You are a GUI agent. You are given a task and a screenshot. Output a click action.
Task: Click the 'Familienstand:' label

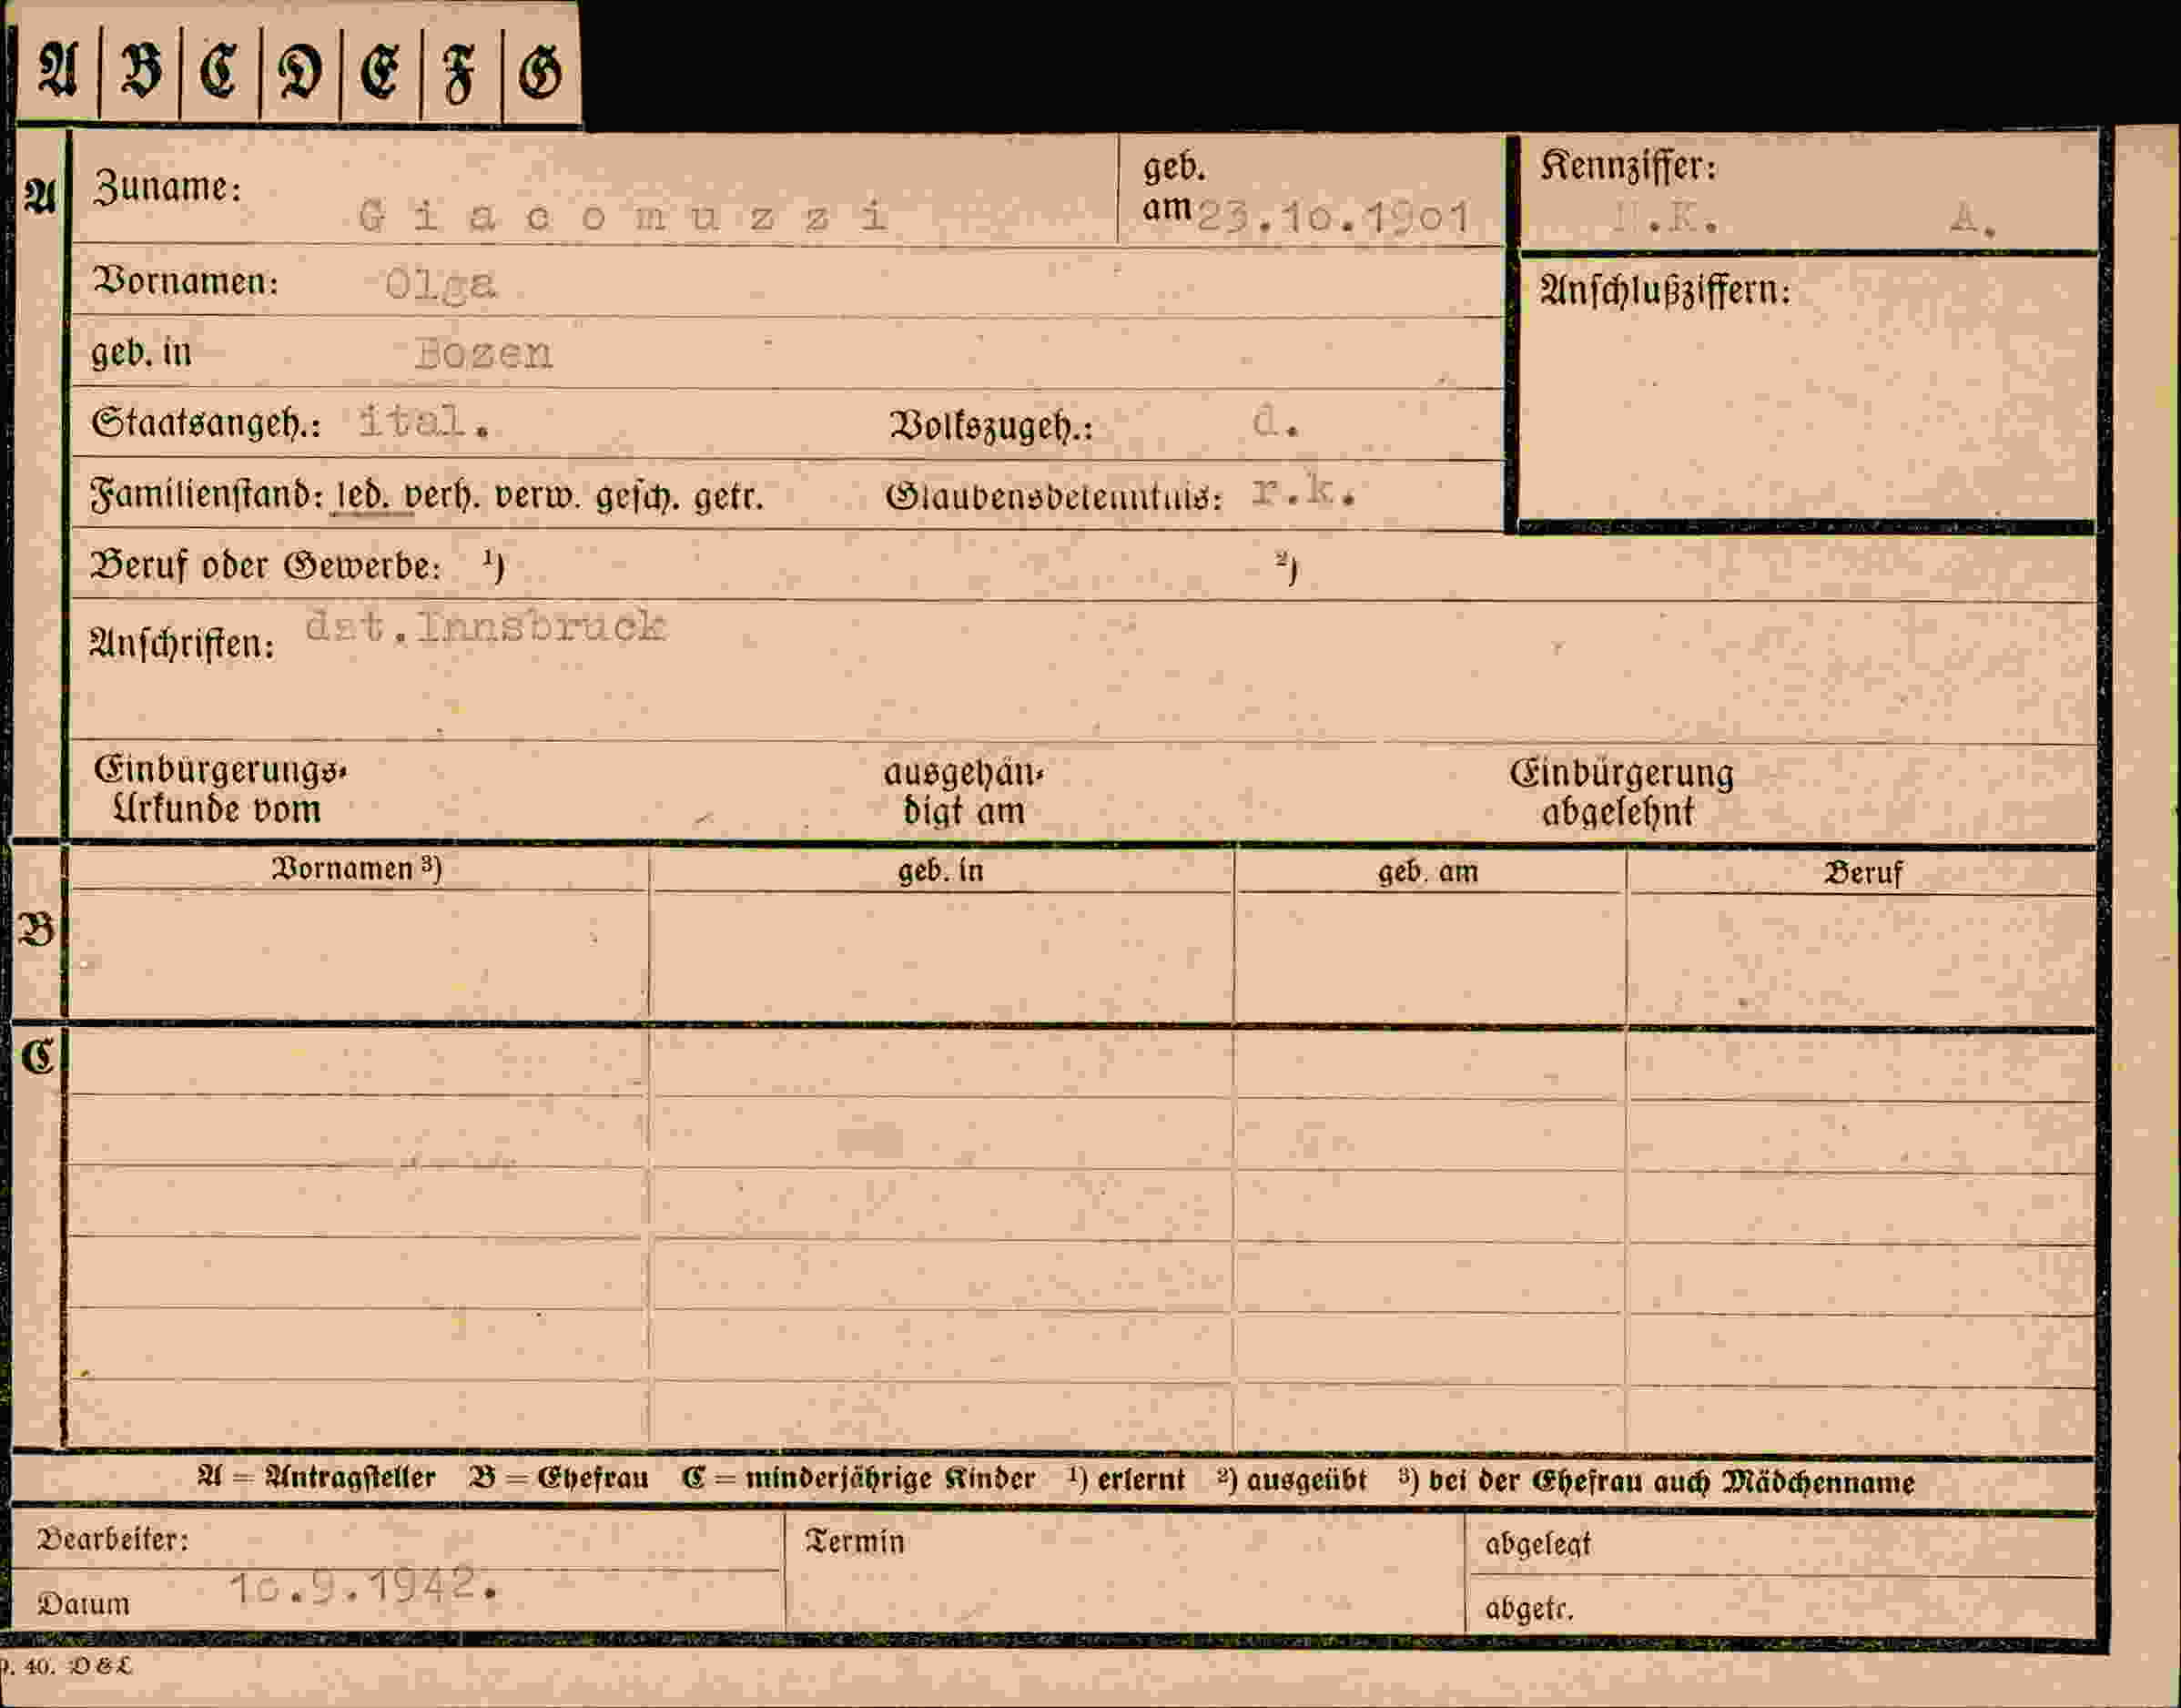point(207,495)
